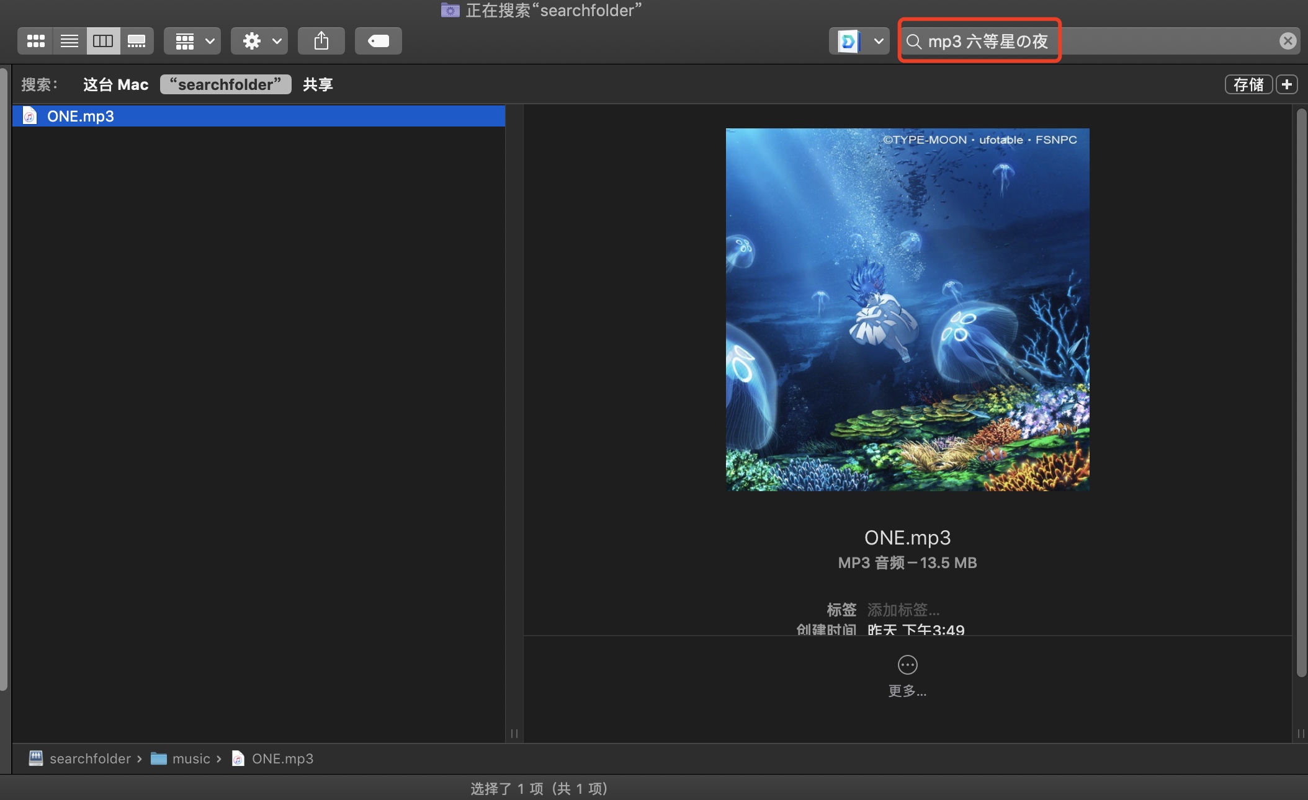Screen dimensions: 1308x800
Task: Switch to icon view
Action: tap(36, 41)
